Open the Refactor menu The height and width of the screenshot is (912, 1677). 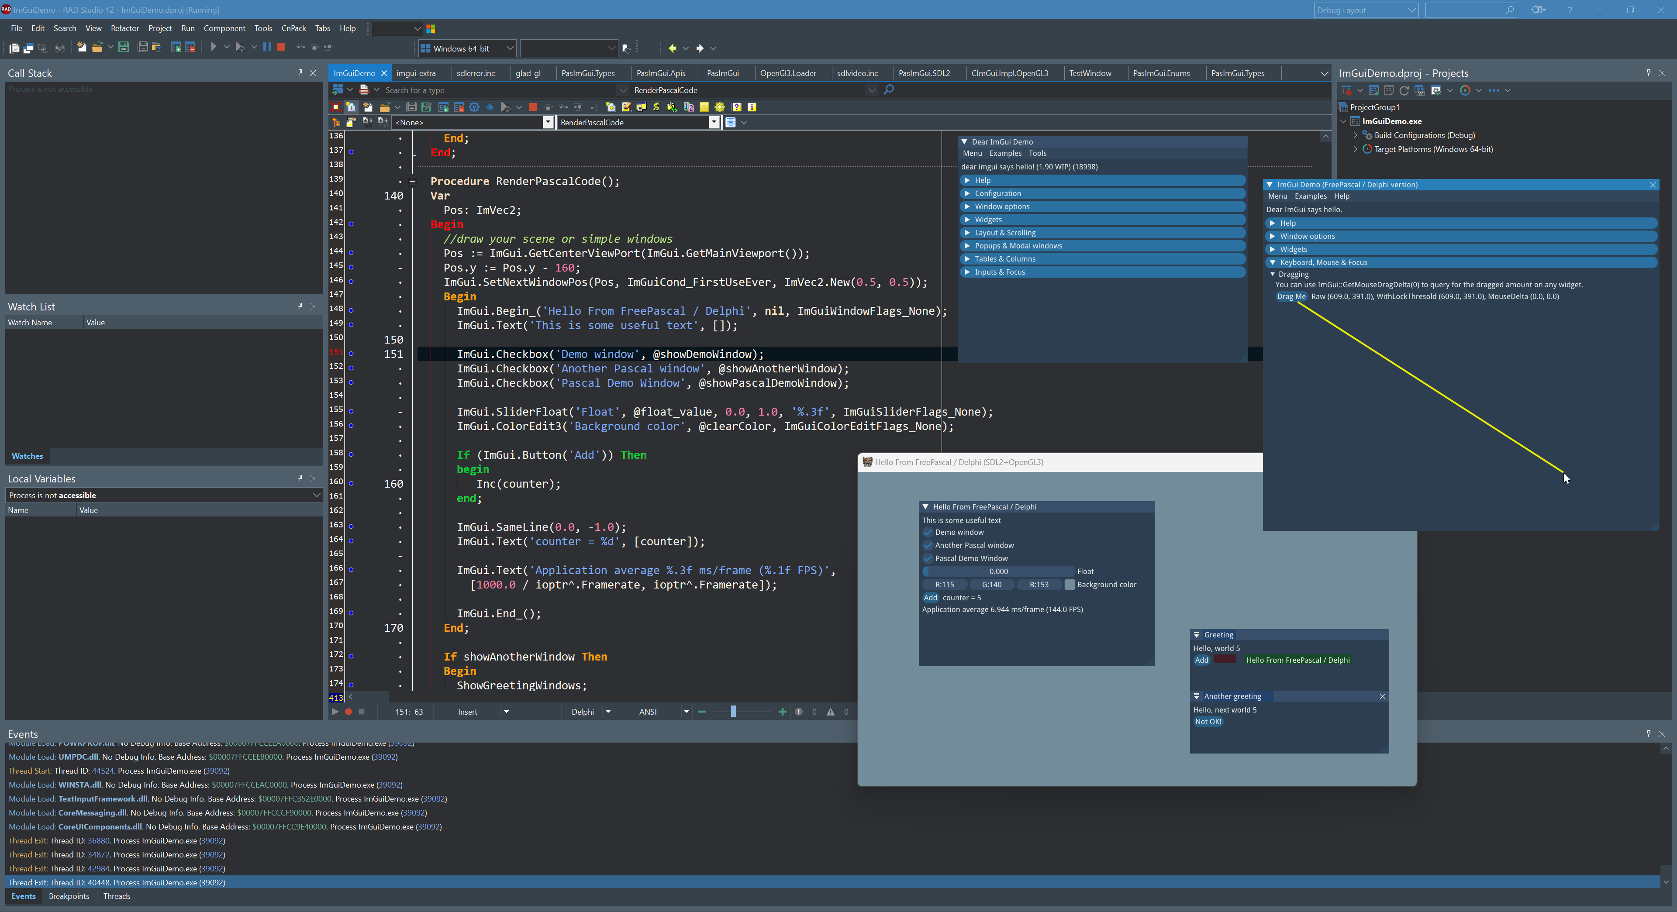coord(124,28)
